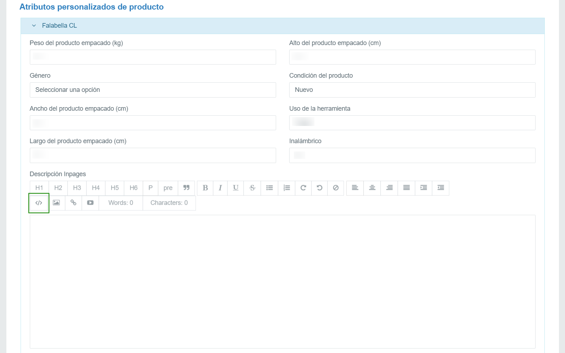Click the blockquote icon
Screen dimensions: 565x353
186,188
